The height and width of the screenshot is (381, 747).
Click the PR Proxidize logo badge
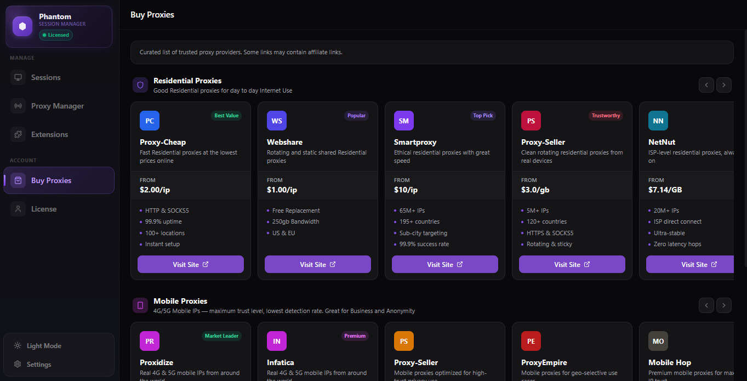(150, 341)
